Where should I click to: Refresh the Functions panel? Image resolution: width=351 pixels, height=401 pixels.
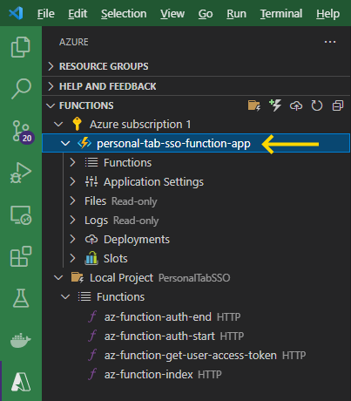click(317, 105)
